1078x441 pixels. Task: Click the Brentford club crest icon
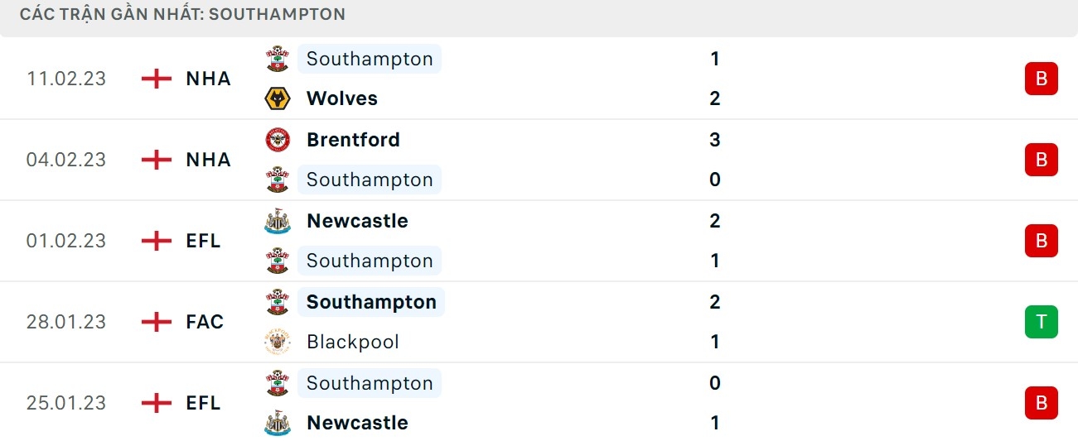278,140
